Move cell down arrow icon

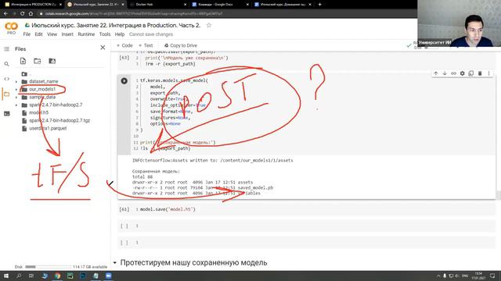[445, 73]
